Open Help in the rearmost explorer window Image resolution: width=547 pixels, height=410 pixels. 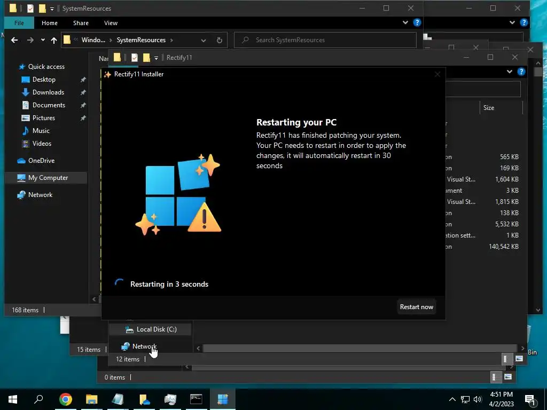(x=523, y=22)
